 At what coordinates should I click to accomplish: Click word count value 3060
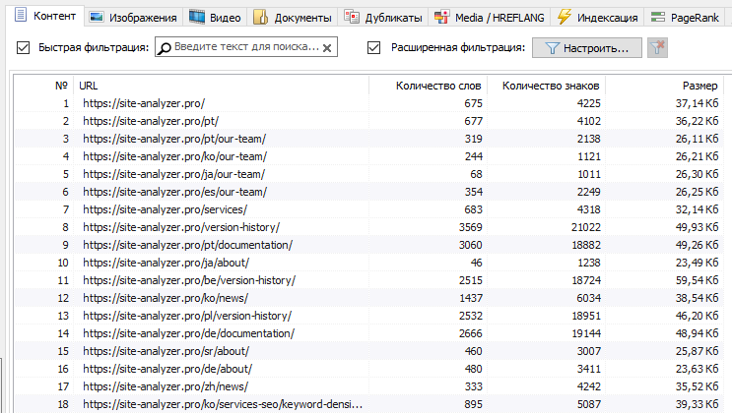(470, 245)
